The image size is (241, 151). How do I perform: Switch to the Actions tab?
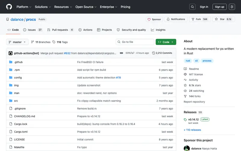(x=86, y=30)
